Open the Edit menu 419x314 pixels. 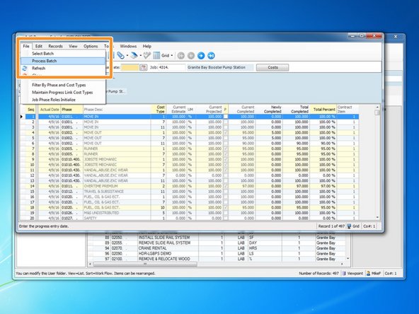[39, 46]
